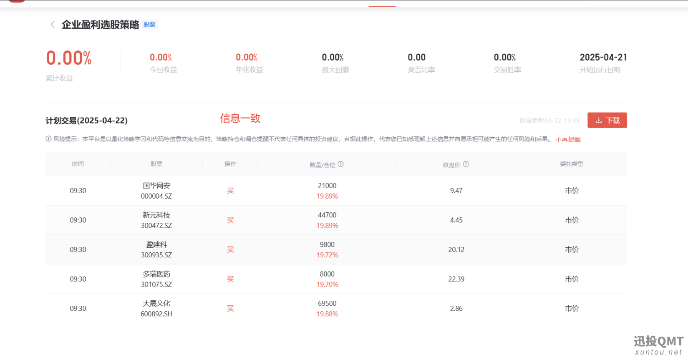688x360 pixels.
Task: Click the 累计收益 0.00% figure
Action: [69, 58]
